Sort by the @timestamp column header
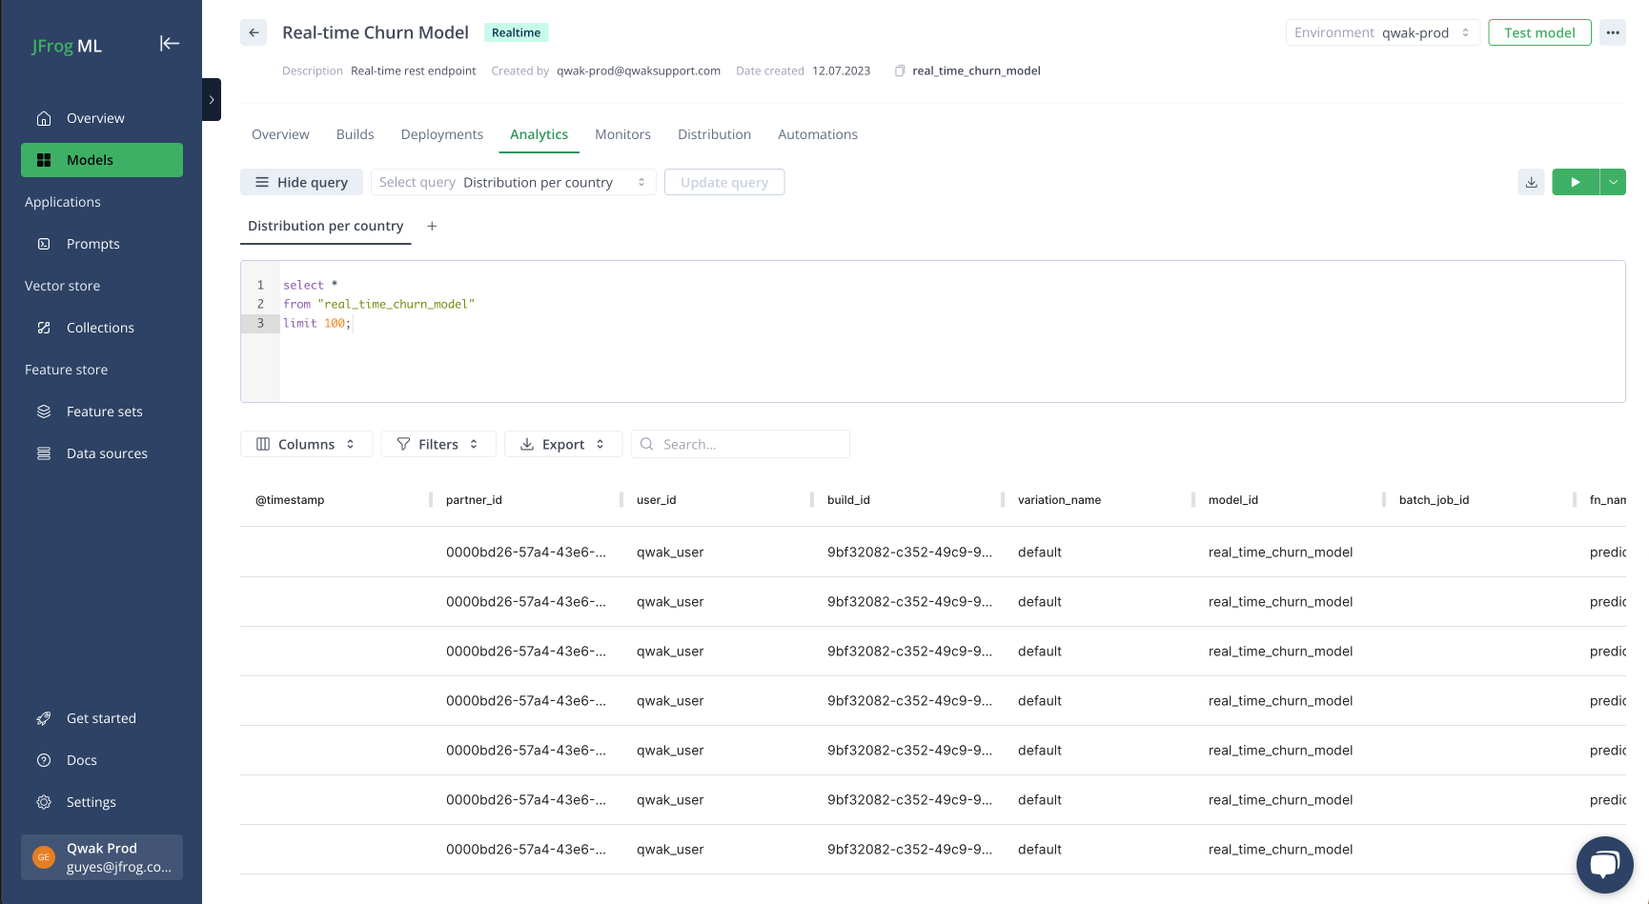The height and width of the screenshot is (904, 1649). 290,500
